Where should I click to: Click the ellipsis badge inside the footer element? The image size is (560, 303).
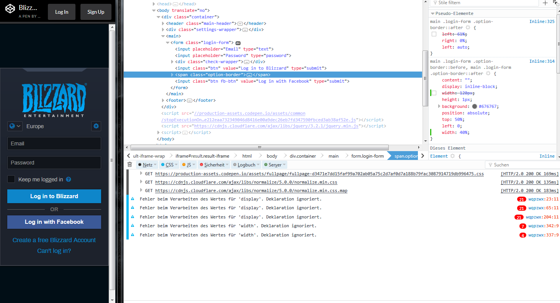tap(189, 100)
